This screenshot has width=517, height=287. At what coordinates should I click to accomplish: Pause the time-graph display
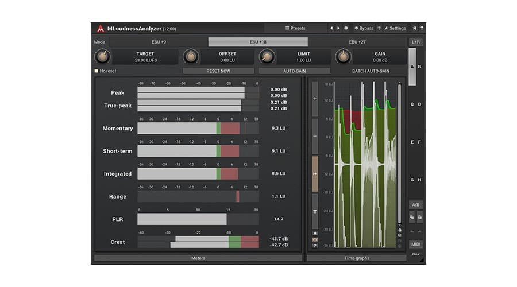click(315, 233)
